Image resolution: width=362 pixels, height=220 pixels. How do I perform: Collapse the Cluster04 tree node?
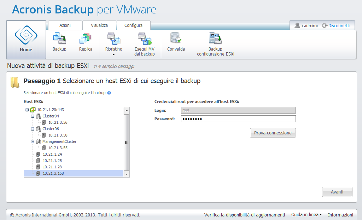pyautogui.click(x=33, y=116)
